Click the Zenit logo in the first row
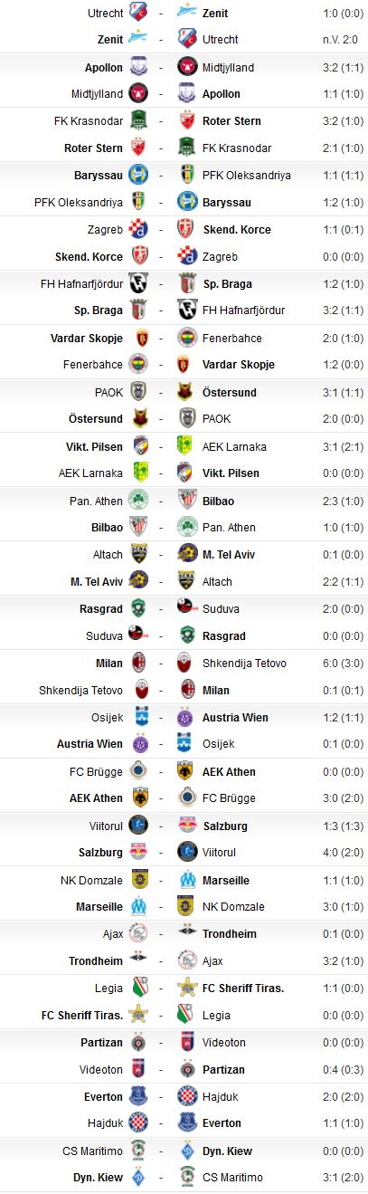The height and width of the screenshot is (1194, 368). [x=188, y=13]
